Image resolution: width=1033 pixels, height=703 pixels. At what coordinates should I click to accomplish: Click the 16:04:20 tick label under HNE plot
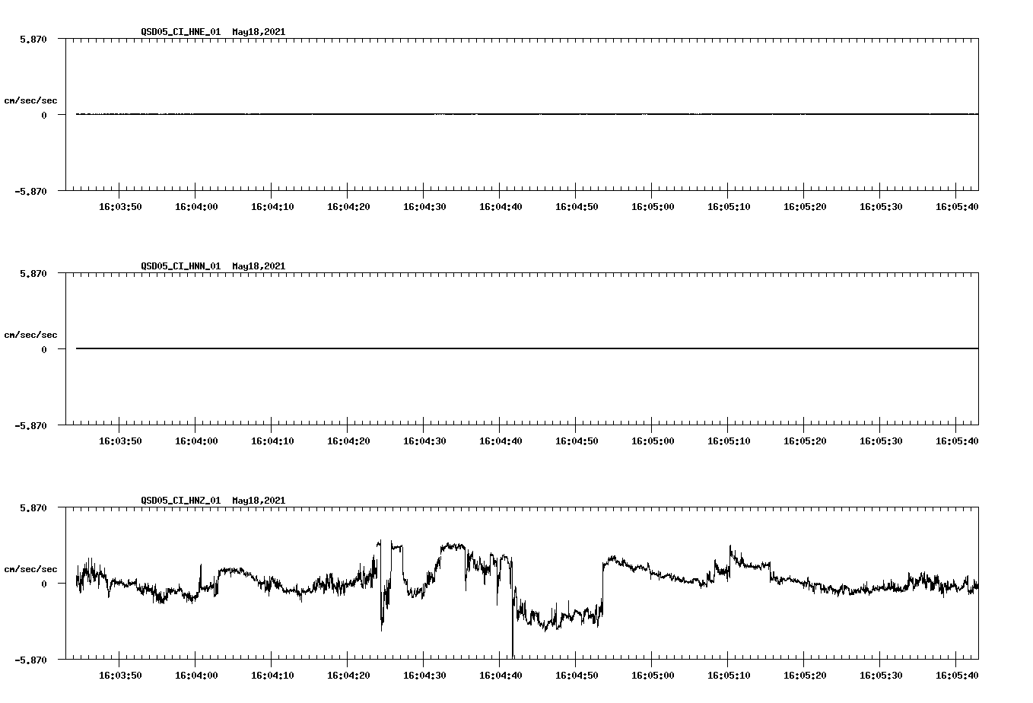click(348, 205)
